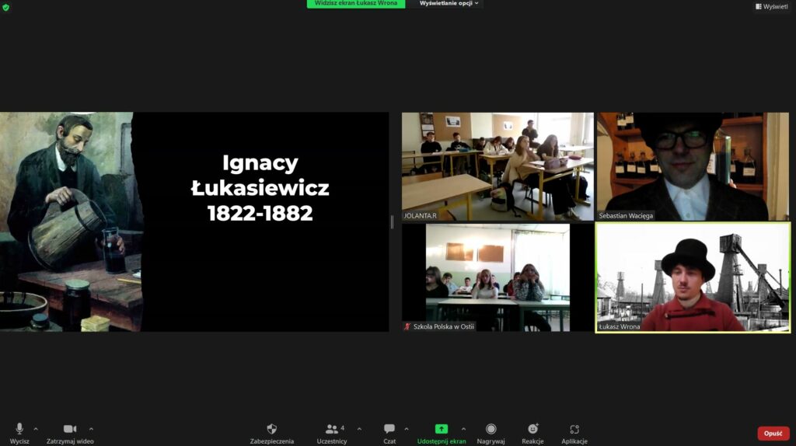This screenshot has width=796, height=446.
Task: Click the Wyświetl view layout button
Action: point(771,6)
